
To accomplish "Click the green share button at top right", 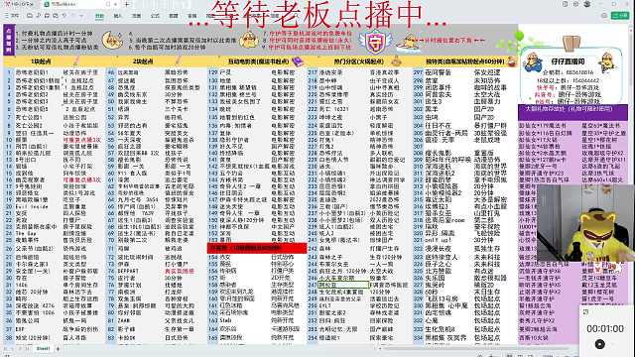I will 620,16.
